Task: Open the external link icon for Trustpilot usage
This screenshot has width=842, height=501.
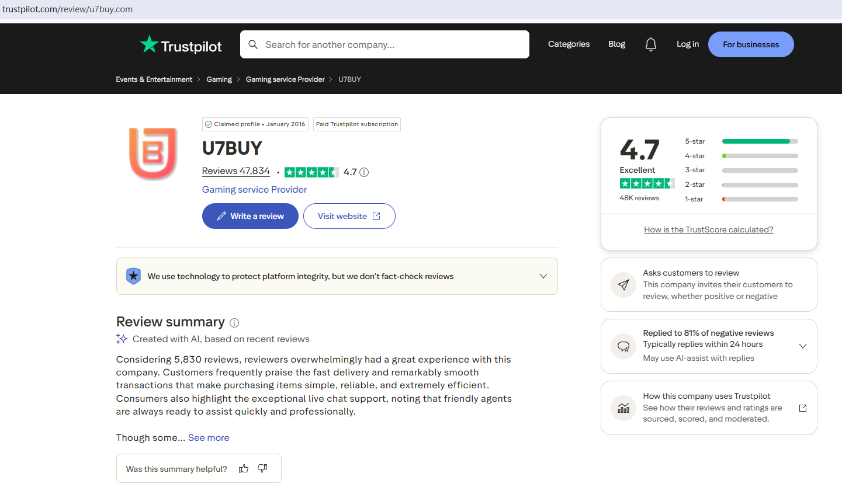Action: tap(803, 408)
